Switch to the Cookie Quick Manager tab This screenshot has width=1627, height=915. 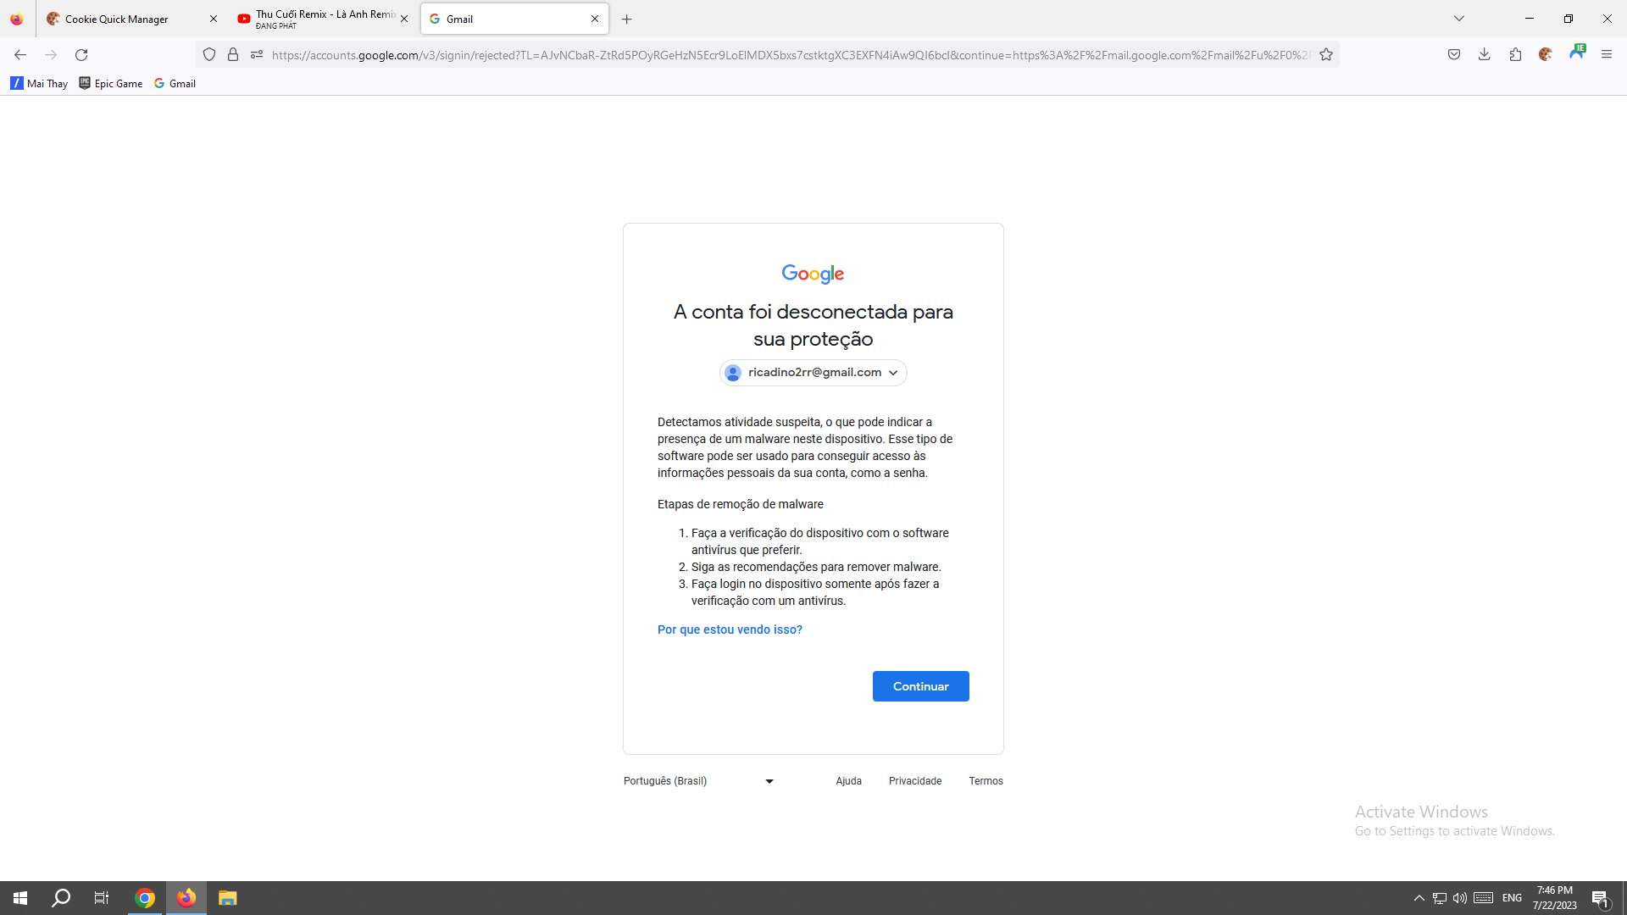pyautogui.click(x=131, y=19)
